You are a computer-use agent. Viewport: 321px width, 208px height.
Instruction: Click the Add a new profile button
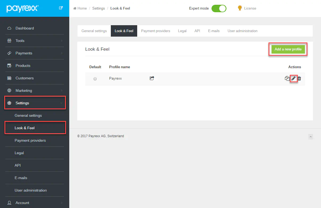[x=288, y=49]
